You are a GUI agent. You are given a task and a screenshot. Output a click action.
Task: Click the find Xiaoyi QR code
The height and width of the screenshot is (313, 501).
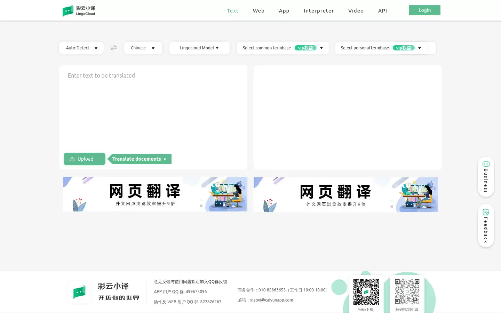pyautogui.click(x=407, y=291)
